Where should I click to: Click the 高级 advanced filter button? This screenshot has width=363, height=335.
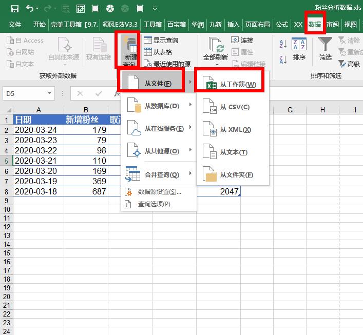click(x=349, y=64)
